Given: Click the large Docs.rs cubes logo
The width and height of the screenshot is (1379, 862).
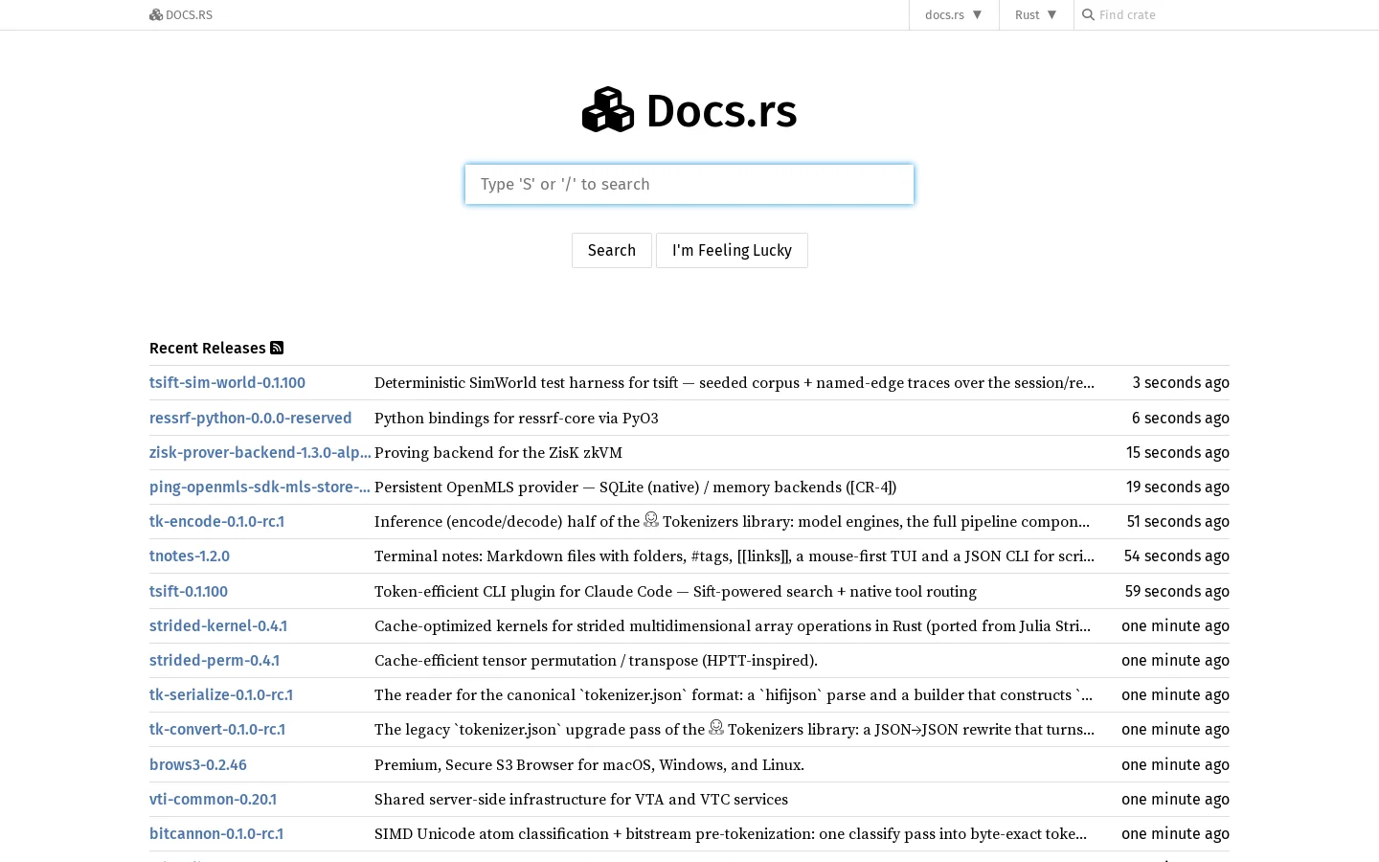Looking at the screenshot, I should point(608,110).
